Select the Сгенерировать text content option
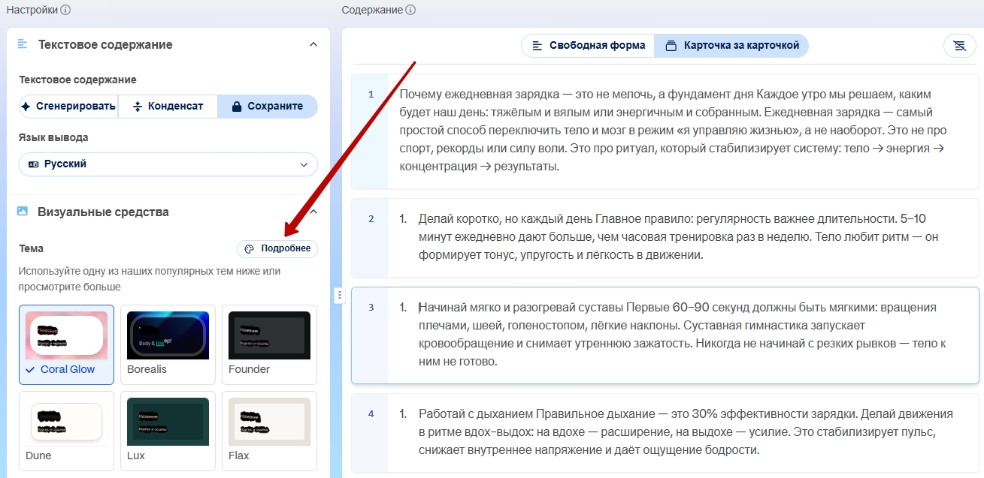This screenshot has width=984, height=478. click(69, 107)
